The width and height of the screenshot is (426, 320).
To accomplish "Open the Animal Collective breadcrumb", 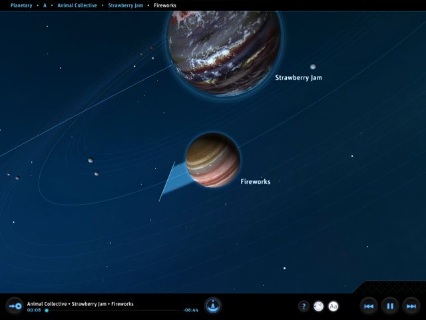I will click(77, 5).
